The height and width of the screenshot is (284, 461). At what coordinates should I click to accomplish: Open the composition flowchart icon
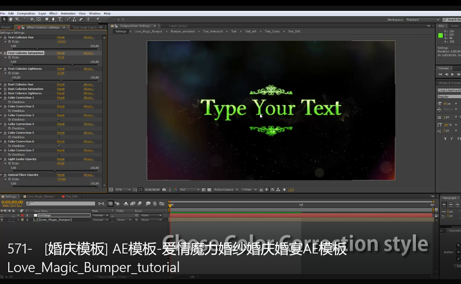[x=278, y=189]
